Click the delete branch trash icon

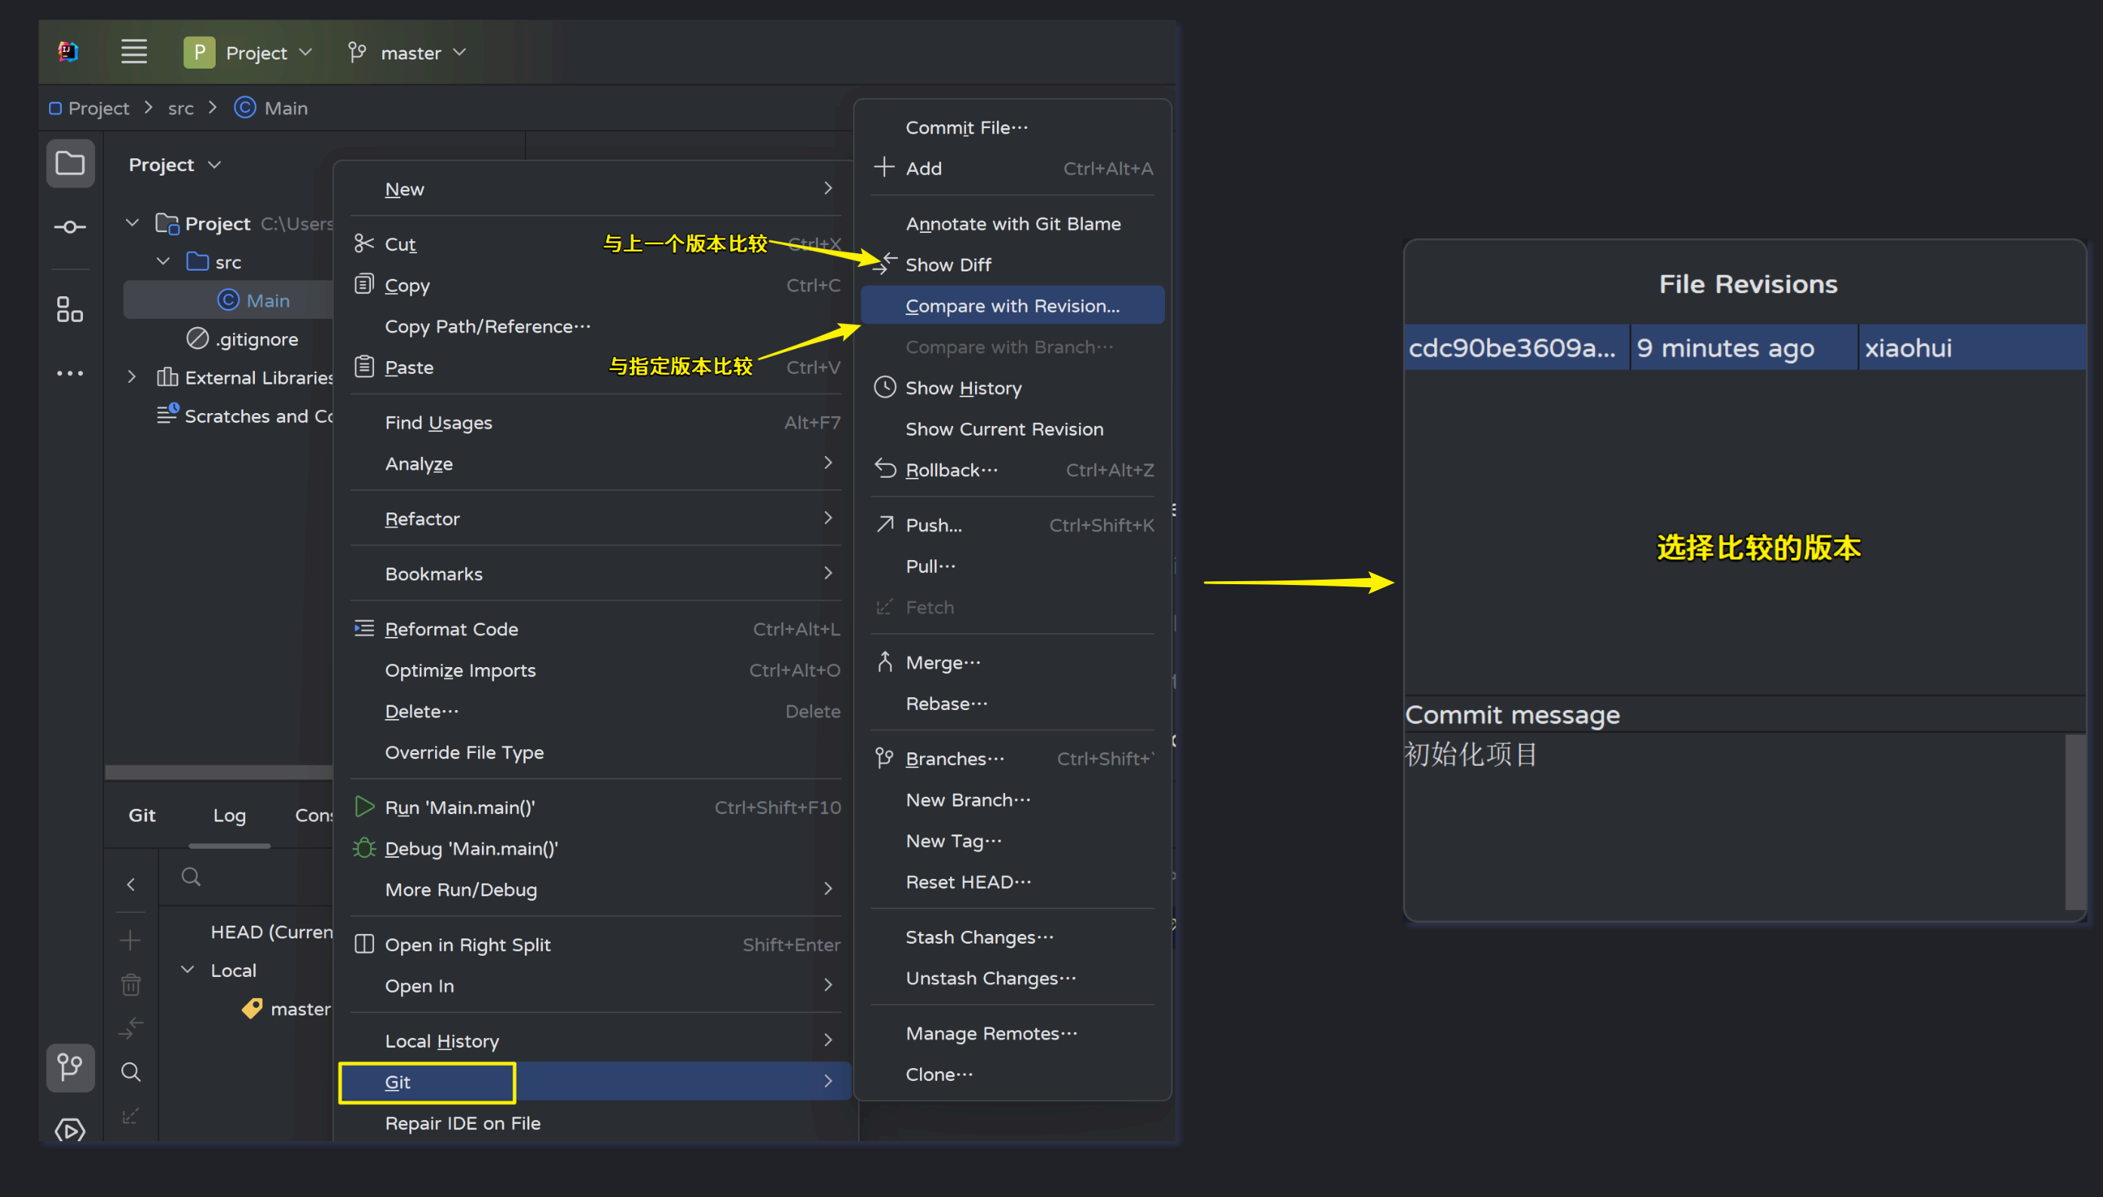click(x=130, y=984)
